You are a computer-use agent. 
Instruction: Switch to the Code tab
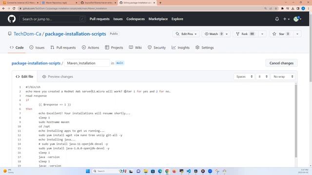tap(17, 48)
